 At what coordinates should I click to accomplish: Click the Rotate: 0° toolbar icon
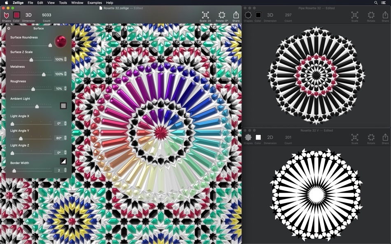[x=221, y=15]
